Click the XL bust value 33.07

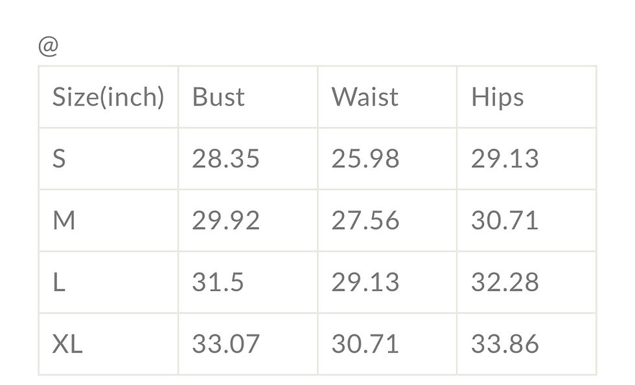point(225,344)
